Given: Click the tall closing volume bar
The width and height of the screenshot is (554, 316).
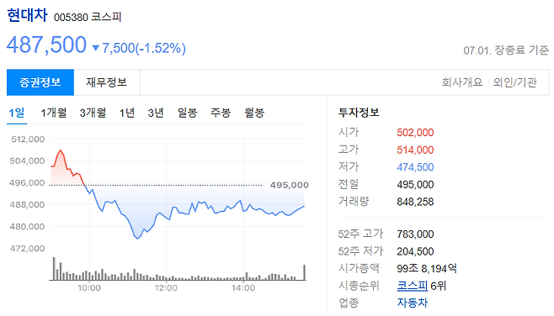Looking at the screenshot, I should [x=304, y=272].
